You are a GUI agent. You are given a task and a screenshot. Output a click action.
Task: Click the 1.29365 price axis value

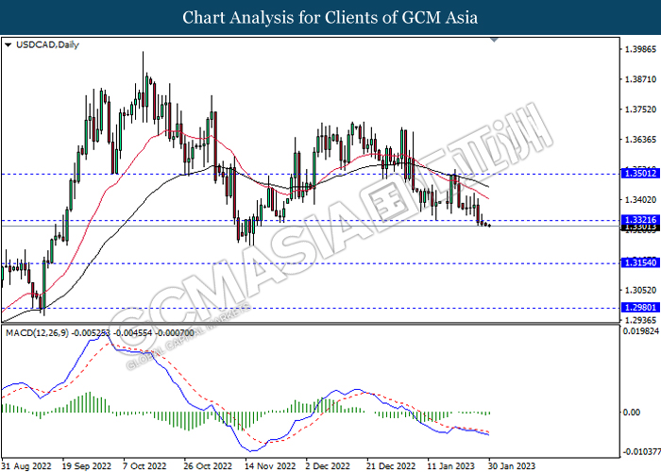click(640, 321)
